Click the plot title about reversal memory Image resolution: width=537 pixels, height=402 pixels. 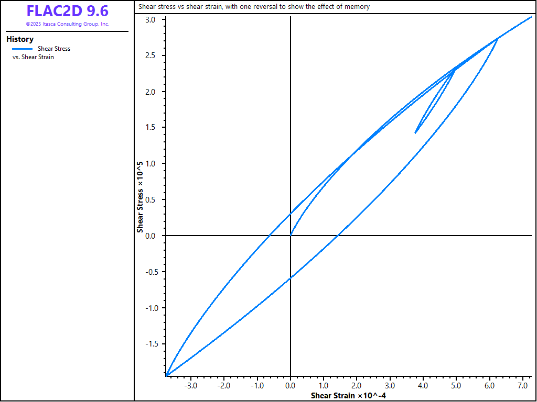[x=254, y=7]
